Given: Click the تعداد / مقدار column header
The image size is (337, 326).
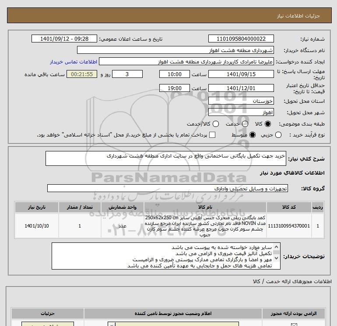Looking at the screenshot, I should click(80, 207).
